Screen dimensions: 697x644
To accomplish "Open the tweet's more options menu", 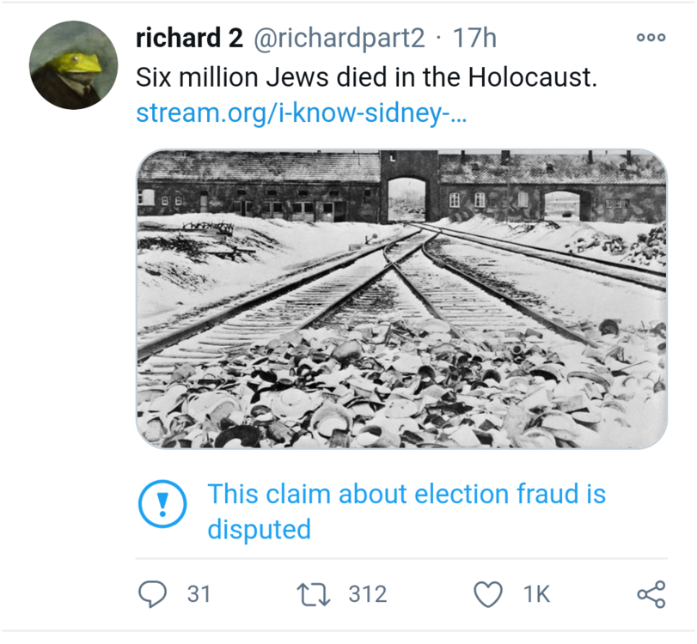I will tap(651, 37).
